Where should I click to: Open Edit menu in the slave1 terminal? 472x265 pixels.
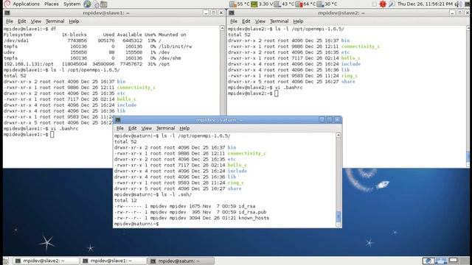(21, 21)
